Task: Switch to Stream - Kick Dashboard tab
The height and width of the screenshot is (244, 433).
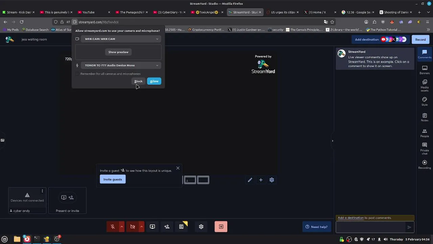Action: point(19,12)
